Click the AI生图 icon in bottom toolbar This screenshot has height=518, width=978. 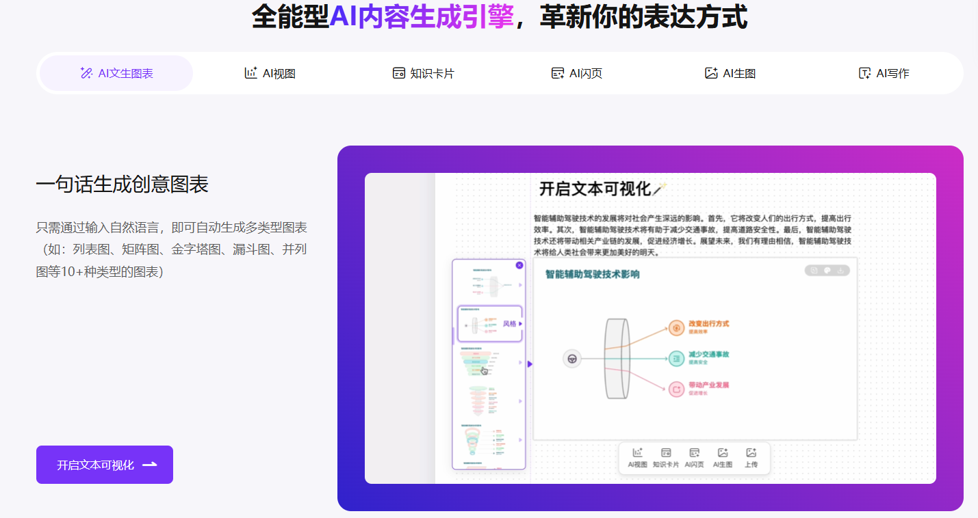(722, 457)
